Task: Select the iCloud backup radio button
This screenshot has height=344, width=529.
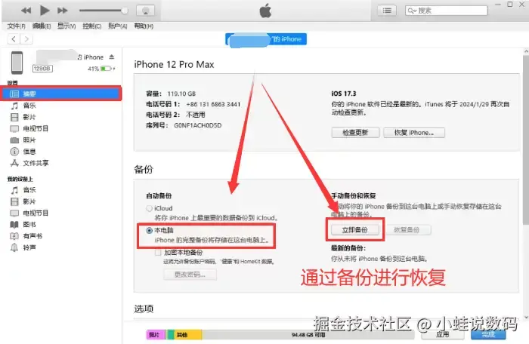Action: click(x=149, y=208)
